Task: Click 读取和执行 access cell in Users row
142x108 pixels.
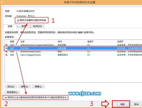Action: click(x=63, y=55)
